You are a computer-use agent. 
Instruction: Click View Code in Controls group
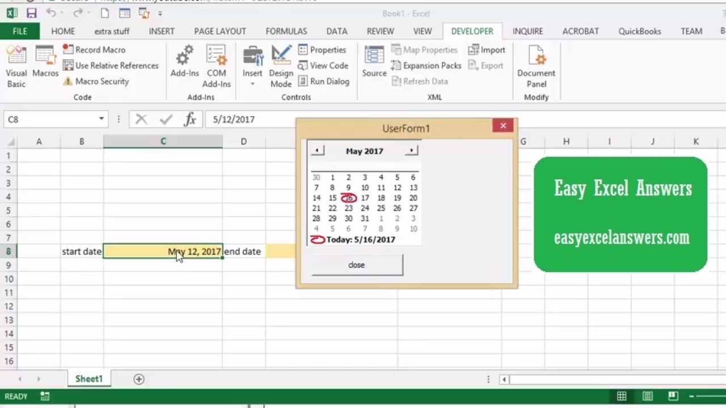tap(323, 66)
